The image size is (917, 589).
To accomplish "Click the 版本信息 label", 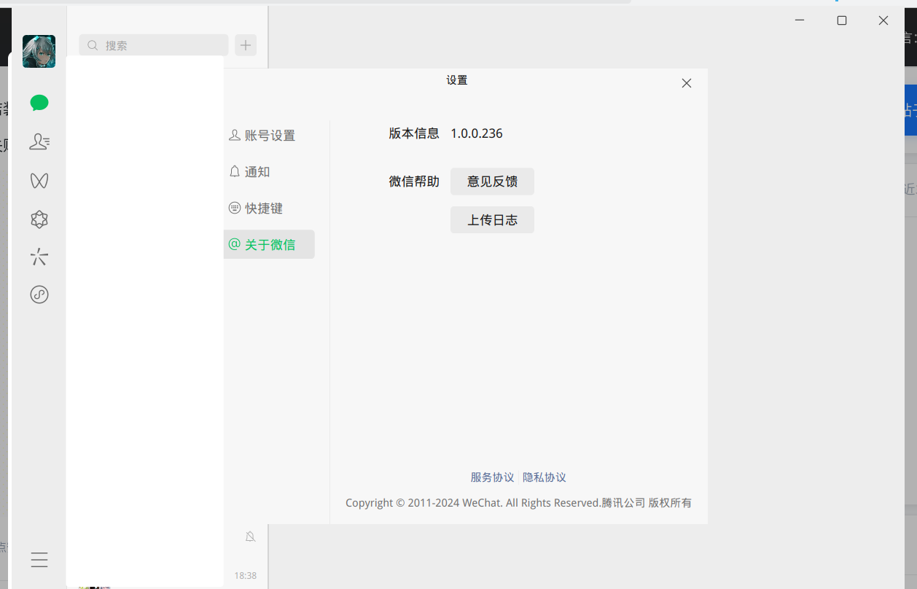I will (x=414, y=133).
